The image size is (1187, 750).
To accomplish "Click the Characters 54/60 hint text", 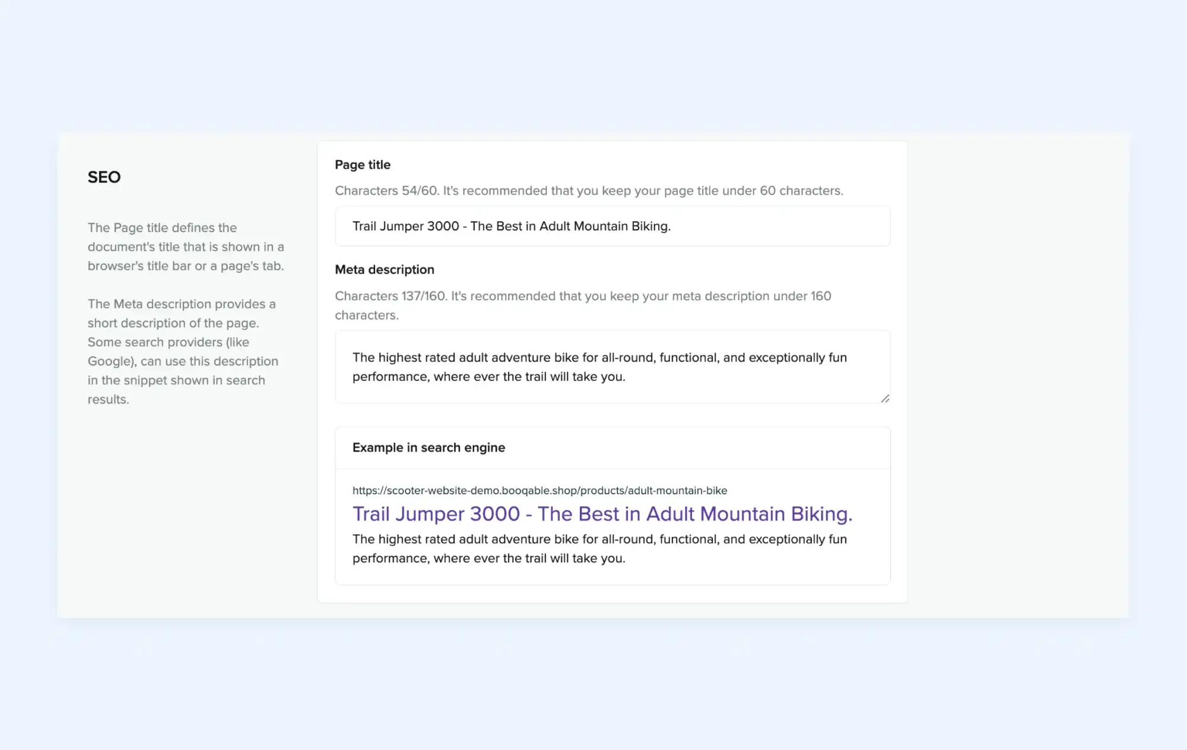I will pyautogui.click(x=589, y=191).
